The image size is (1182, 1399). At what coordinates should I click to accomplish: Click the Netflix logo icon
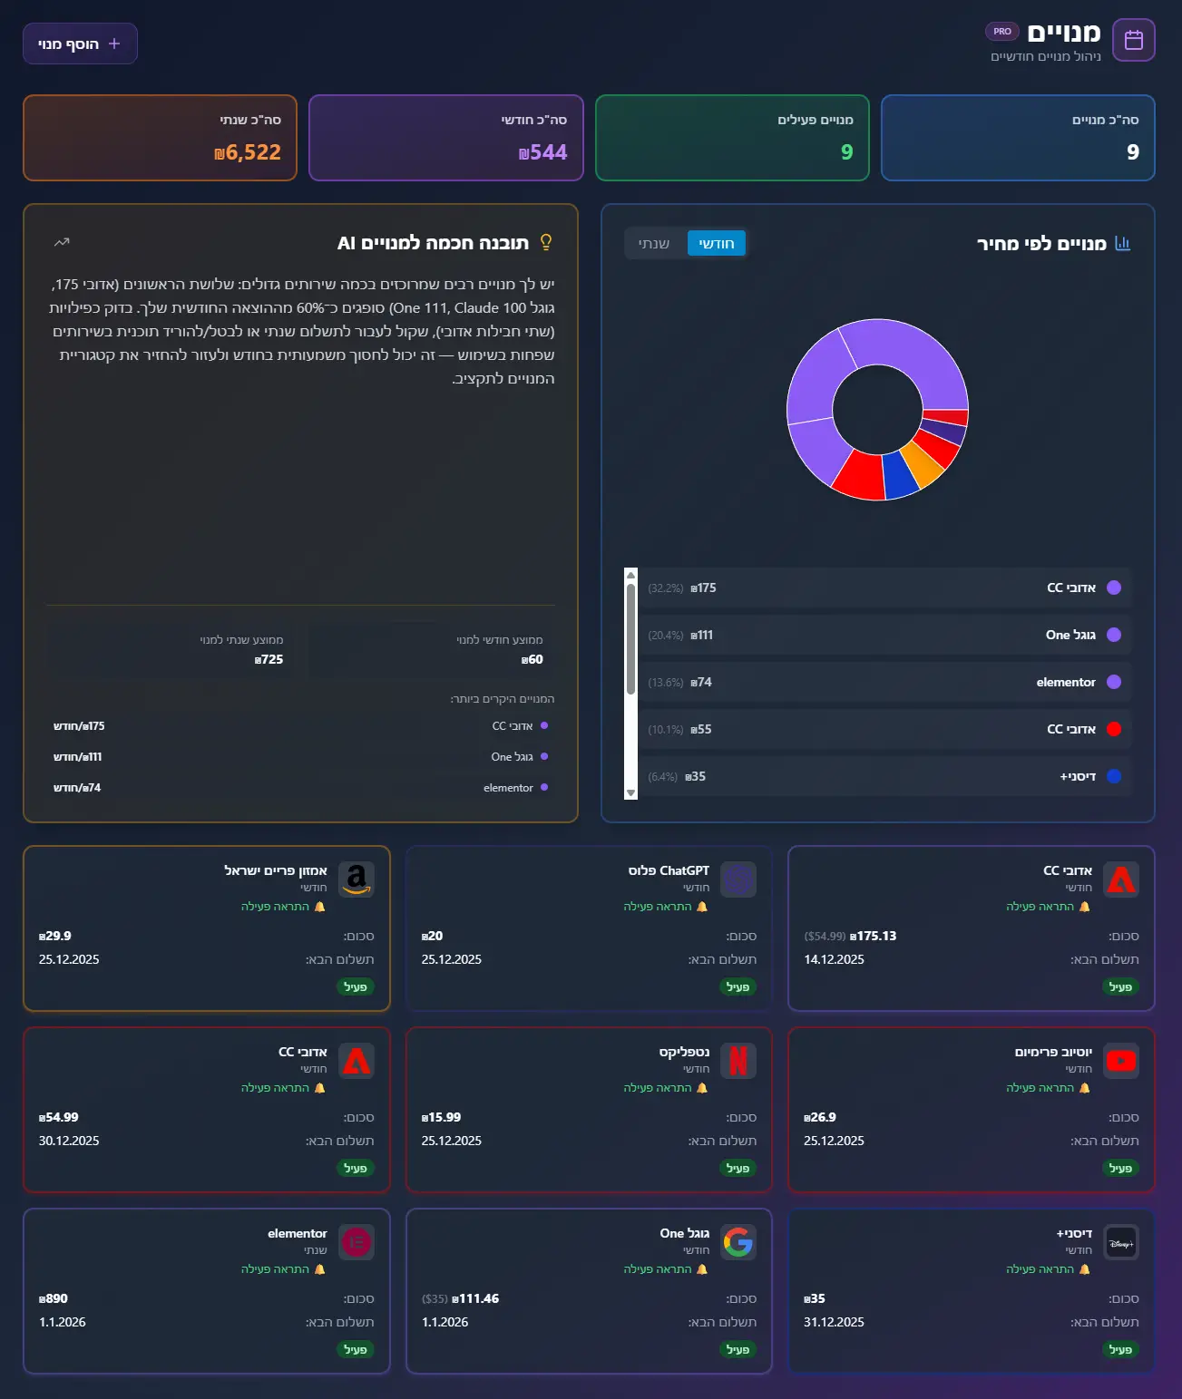click(738, 1061)
